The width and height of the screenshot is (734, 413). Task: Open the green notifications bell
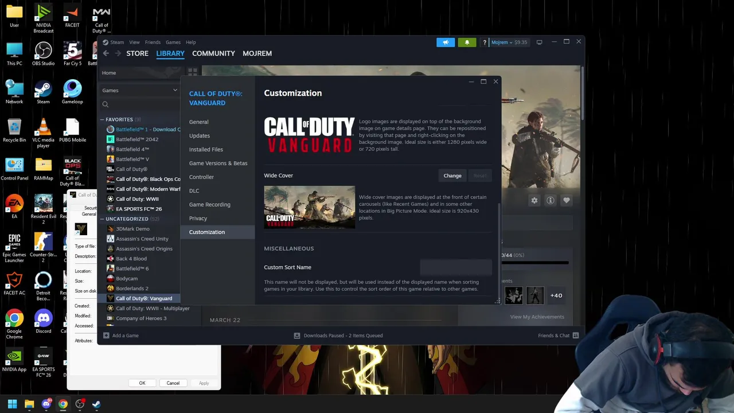click(x=467, y=42)
